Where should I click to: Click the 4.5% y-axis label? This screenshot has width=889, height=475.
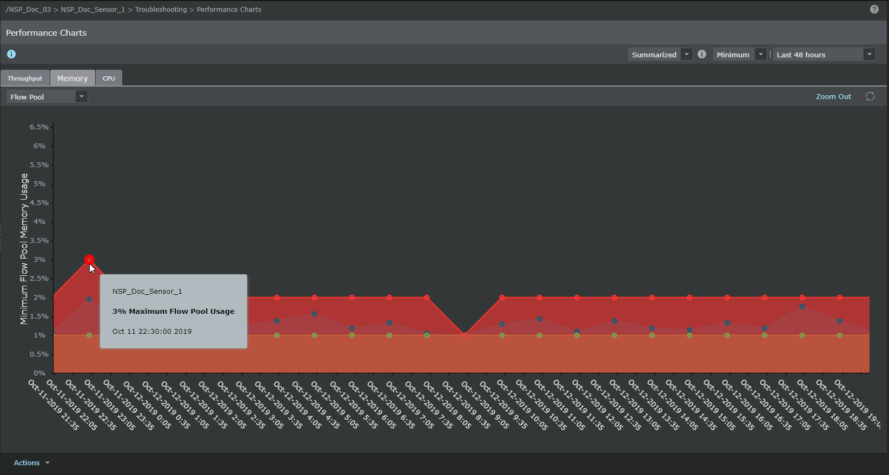[39, 202]
